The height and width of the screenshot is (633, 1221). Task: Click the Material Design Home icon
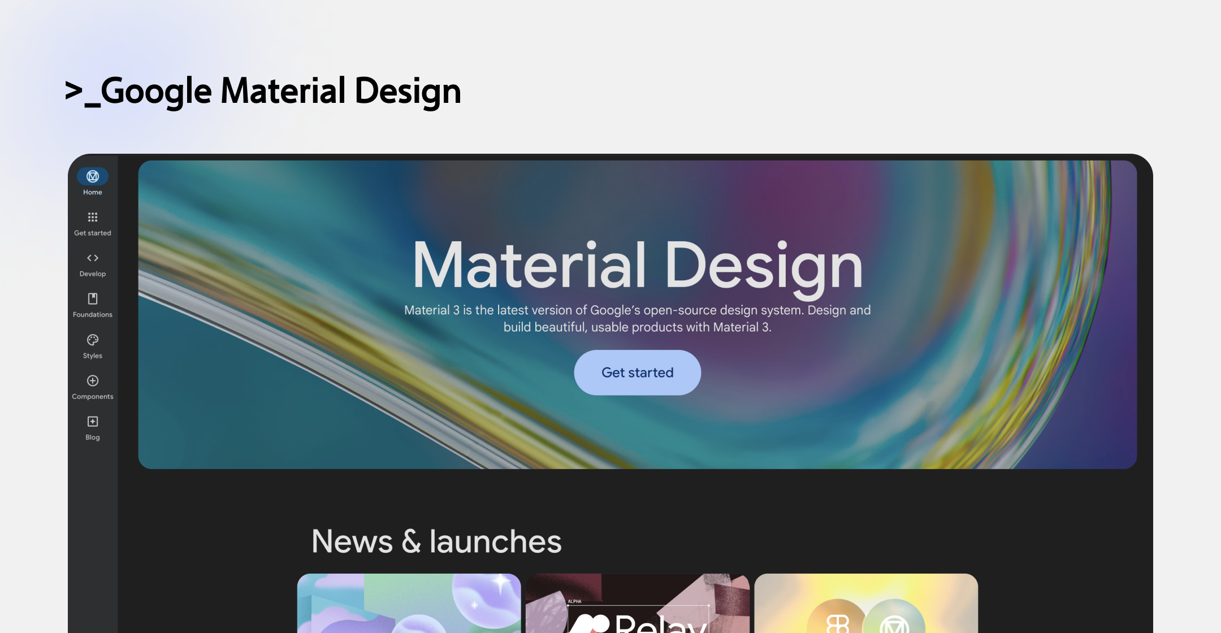(x=93, y=176)
